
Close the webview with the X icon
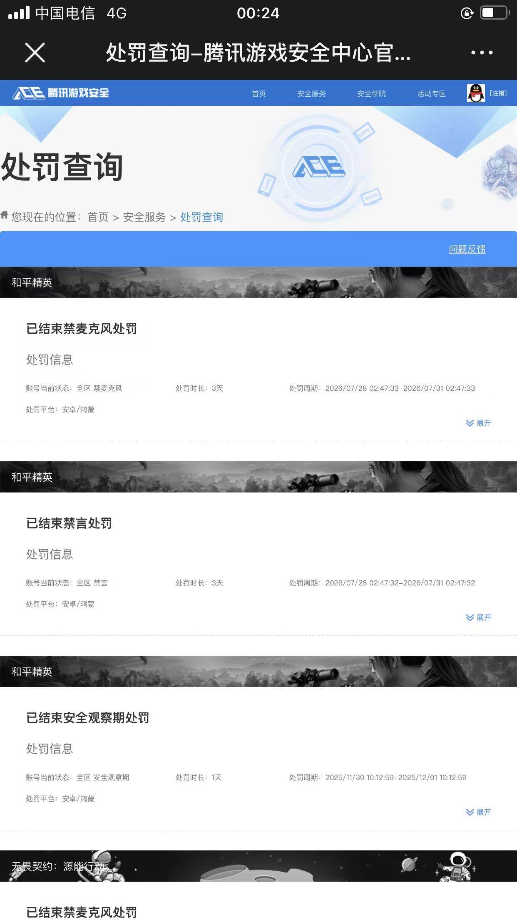click(35, 52)
